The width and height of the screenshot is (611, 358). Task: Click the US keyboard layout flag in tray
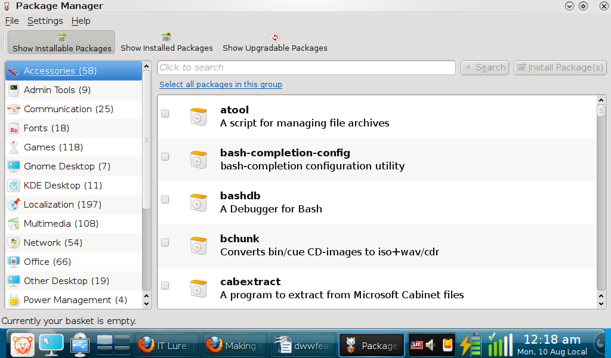[x=416, y=345]
